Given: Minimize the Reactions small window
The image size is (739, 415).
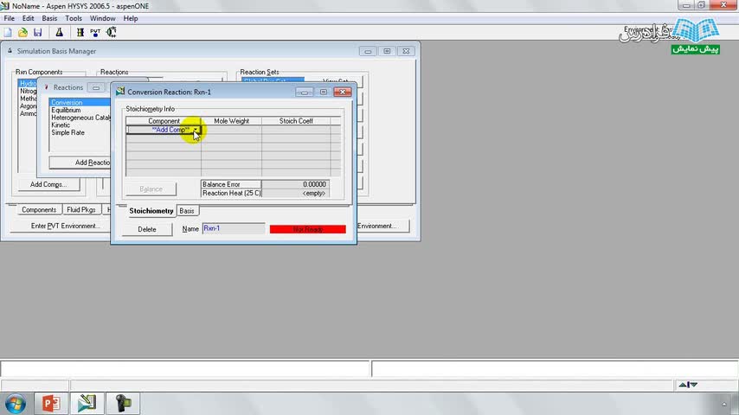Looking at the screenshot, I should pyautogui.click(x=96, y=87).
